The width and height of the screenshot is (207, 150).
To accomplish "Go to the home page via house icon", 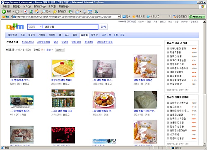I will (x=37, y=12).
